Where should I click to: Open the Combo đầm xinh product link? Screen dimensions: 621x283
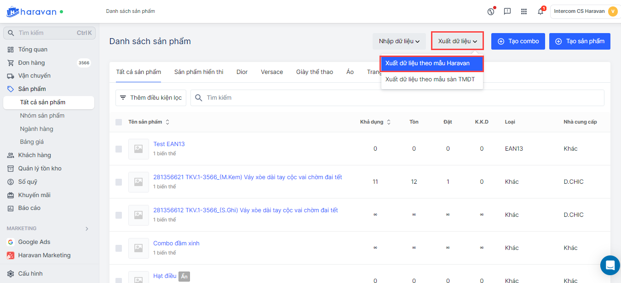(x=176, y=243)
